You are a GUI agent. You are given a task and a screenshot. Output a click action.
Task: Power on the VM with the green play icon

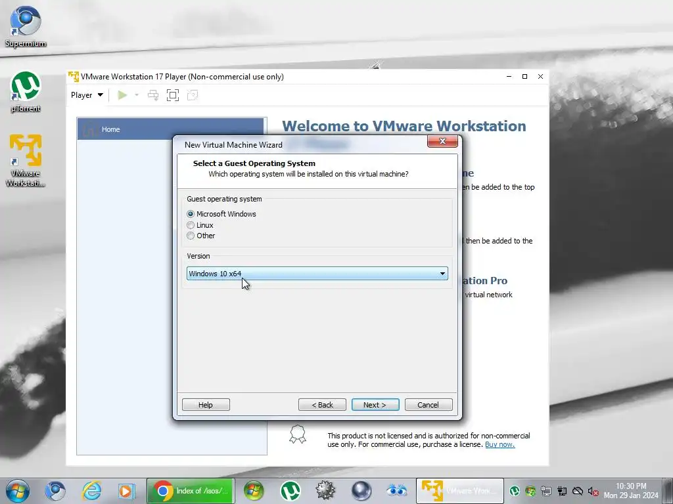[x=122, y=95]
